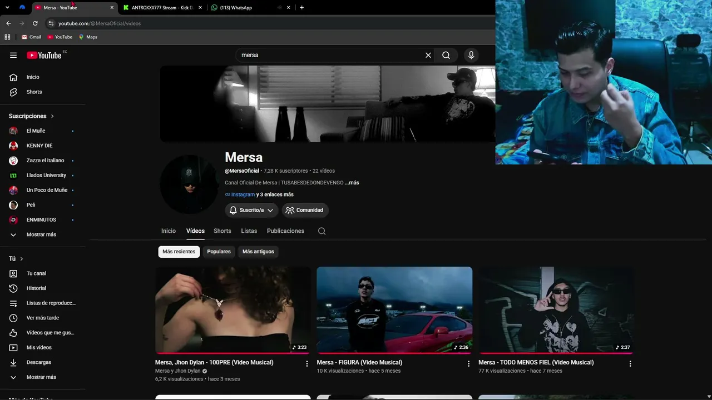Image resolution: width=712 pixels, height=400 pixels.
Task: Select the channel Videos tab
Action: 195,231
